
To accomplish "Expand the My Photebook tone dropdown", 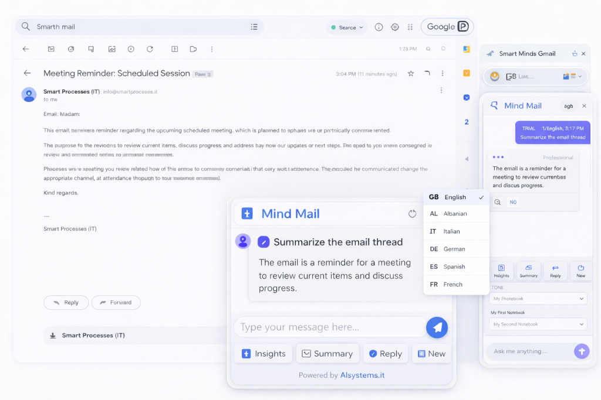I will pos(539,299).
